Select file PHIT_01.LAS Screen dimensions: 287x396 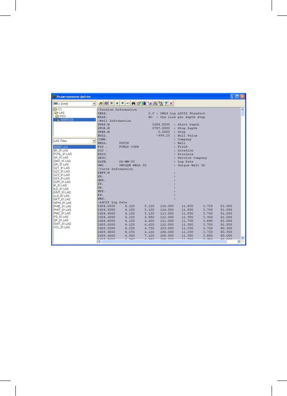point(62,210)
